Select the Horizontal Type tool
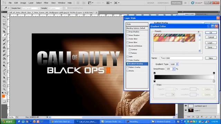Image resolution: width=221 pixels, height=124 pixels. tap(4, 74)
